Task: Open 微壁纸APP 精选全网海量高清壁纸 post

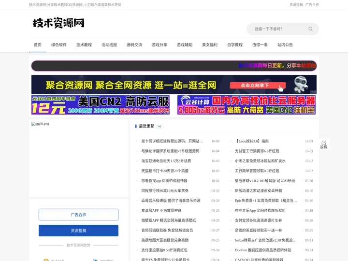Action: click(x=169, y=220)
